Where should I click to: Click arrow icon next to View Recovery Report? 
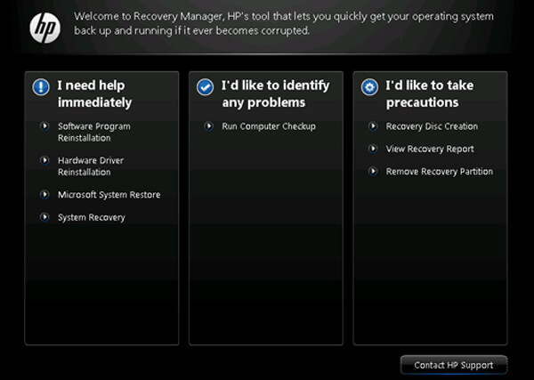pyautogui.click(x=373, y=149)
